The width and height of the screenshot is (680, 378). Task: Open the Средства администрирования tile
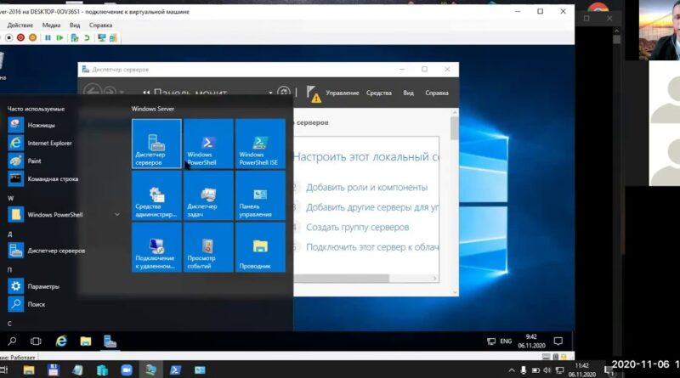click(x=156, y=195)
